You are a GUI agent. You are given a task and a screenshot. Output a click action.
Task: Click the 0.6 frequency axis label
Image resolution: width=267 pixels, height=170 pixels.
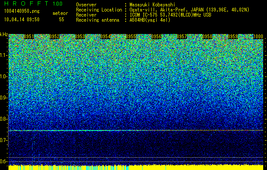3,161
